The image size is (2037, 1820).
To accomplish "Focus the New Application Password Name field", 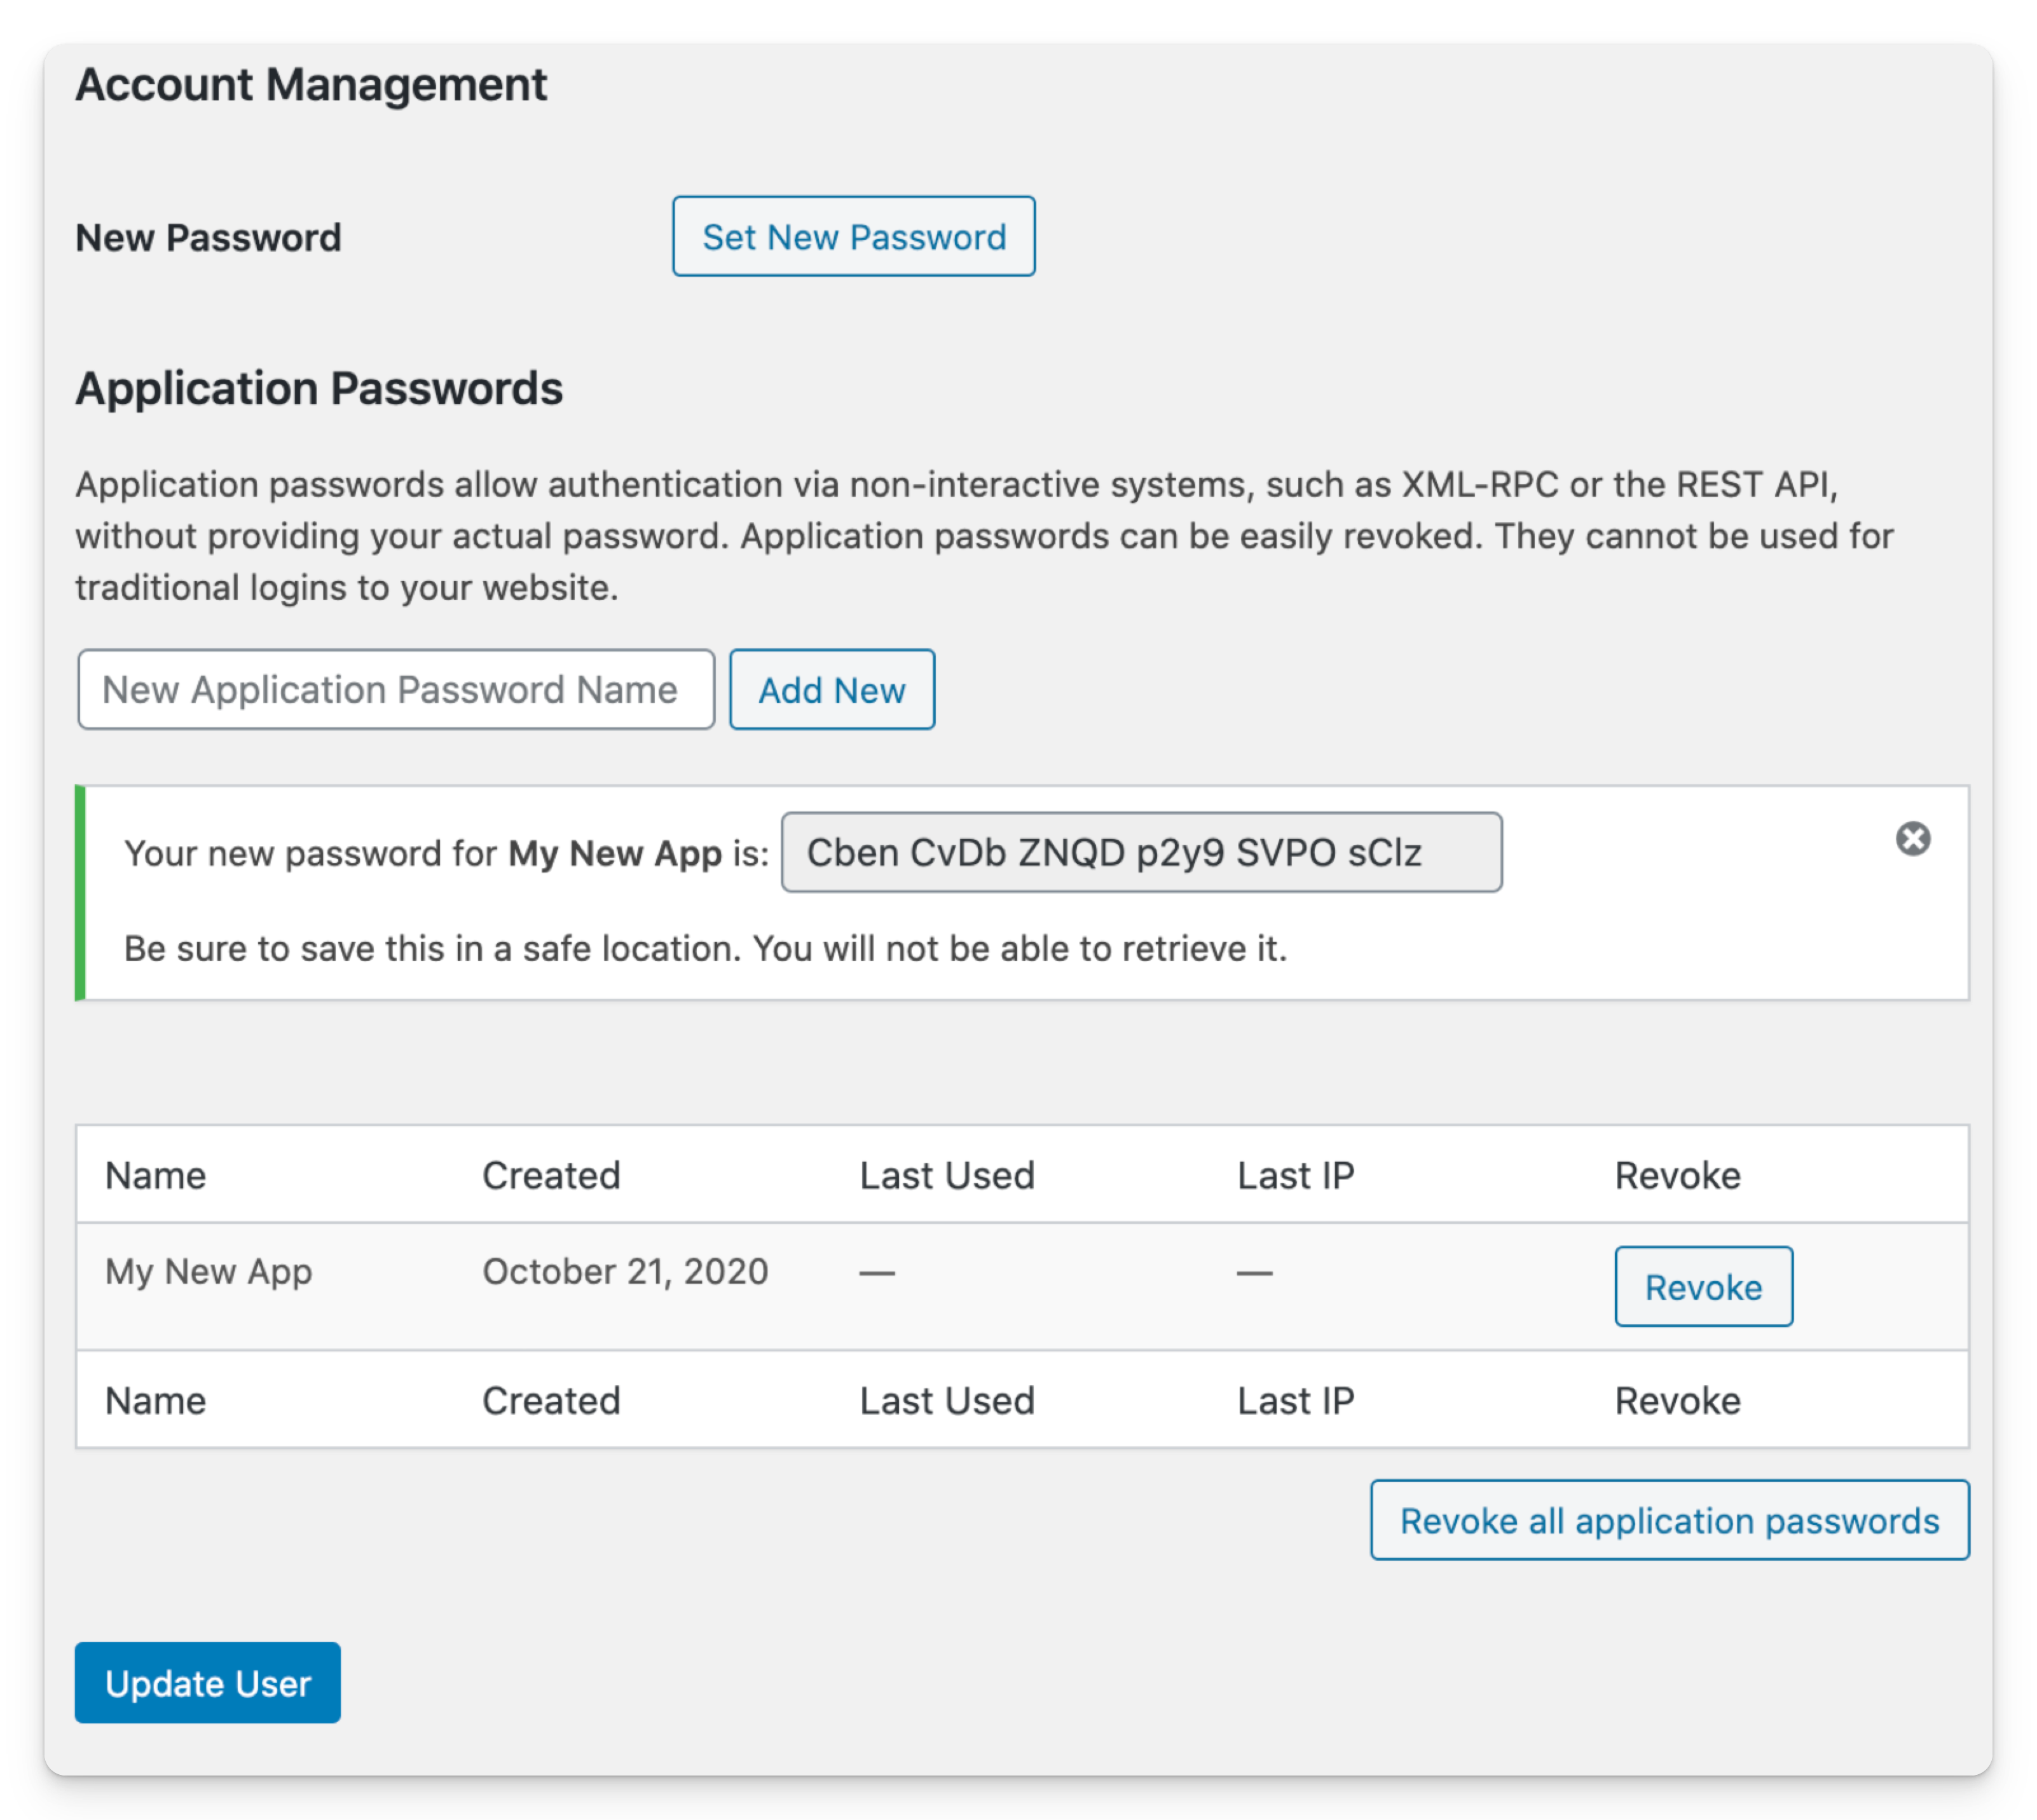I will click(396, 689).
